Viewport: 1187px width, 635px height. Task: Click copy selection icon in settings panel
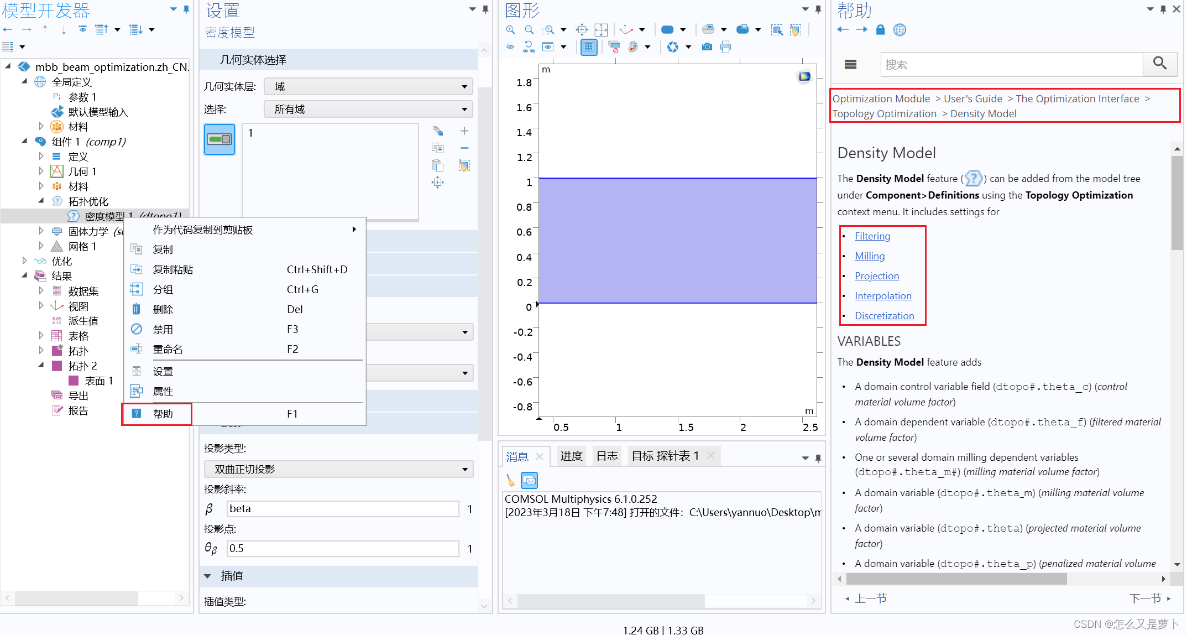(437, 148)
